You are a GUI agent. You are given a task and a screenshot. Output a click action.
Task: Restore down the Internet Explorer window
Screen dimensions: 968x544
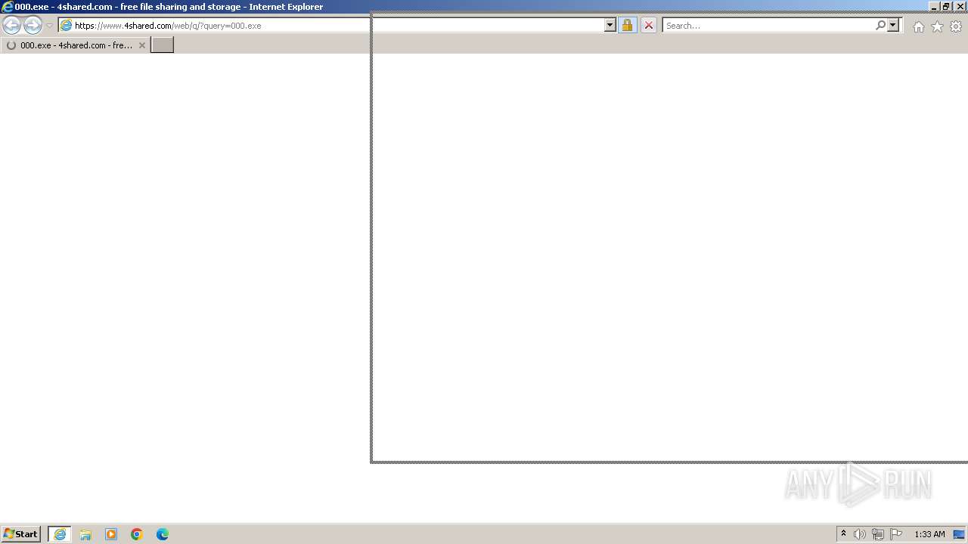coord(946,7)
